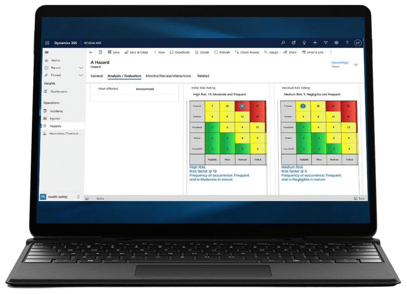Image resolution: width=407 pixels, height=294 pixels.
Task: Click the 'High Risk' summary text
Action: [197, 167]
